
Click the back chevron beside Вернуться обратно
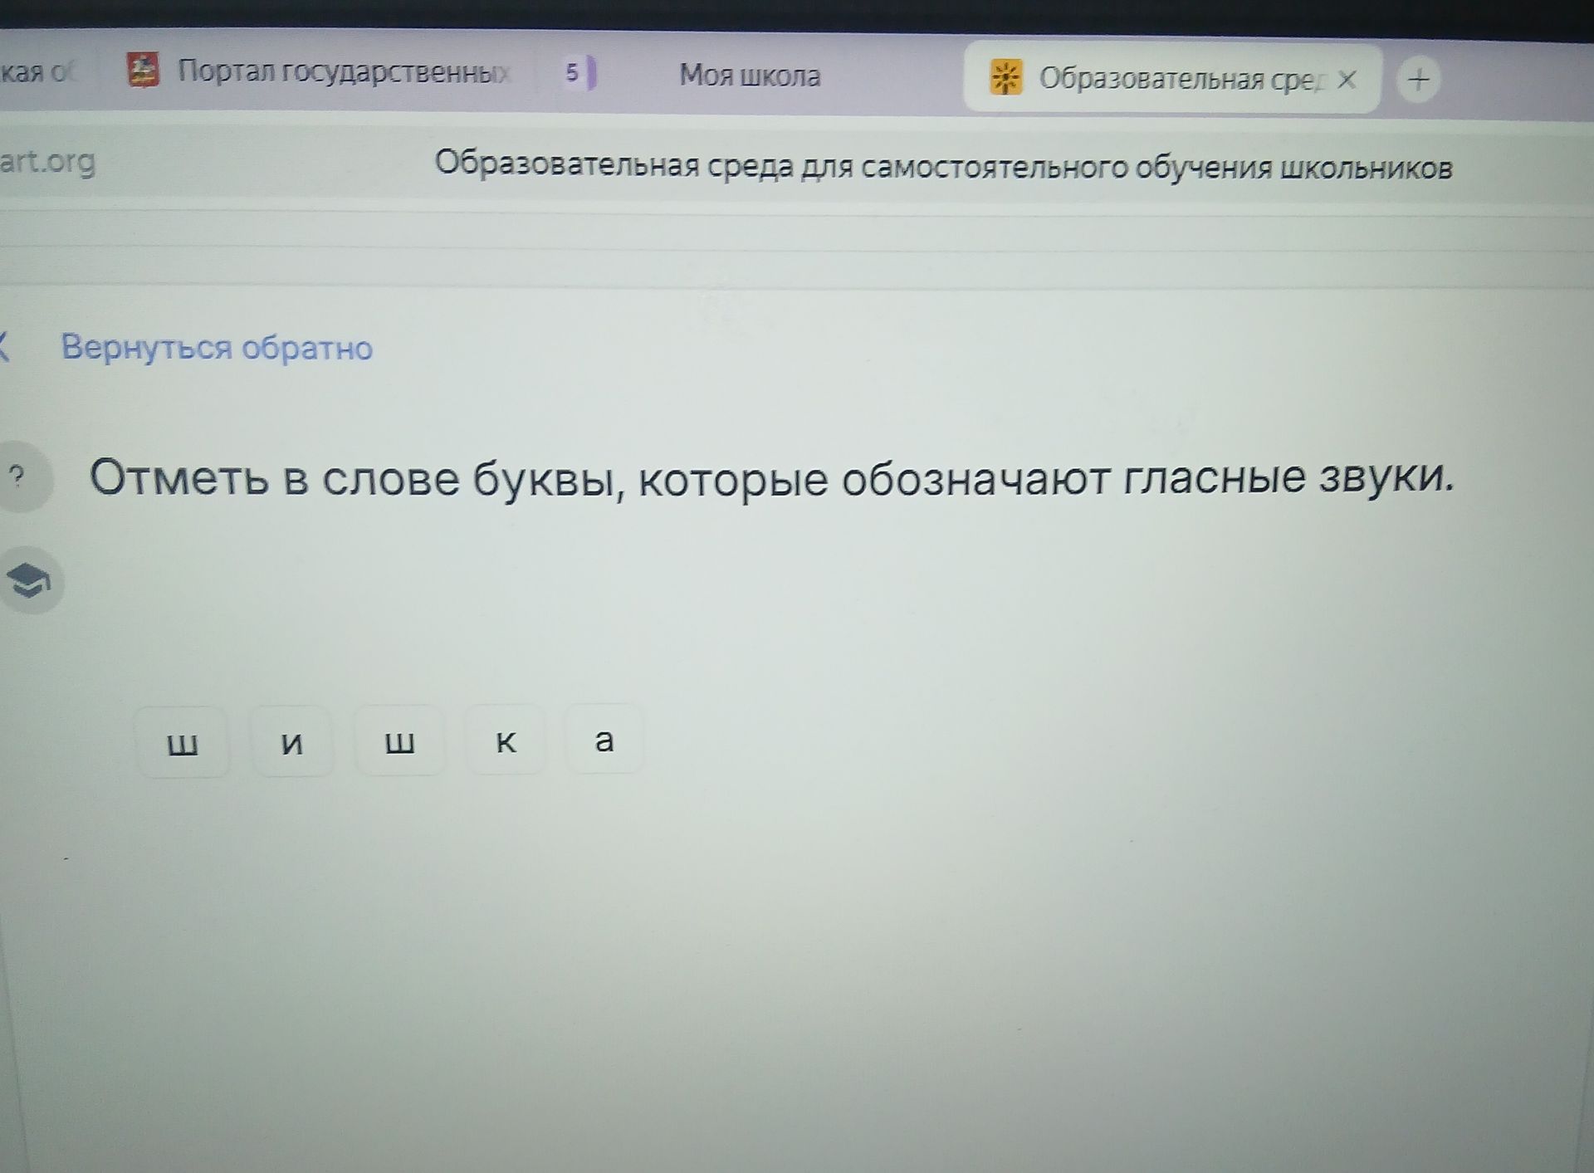4,345
